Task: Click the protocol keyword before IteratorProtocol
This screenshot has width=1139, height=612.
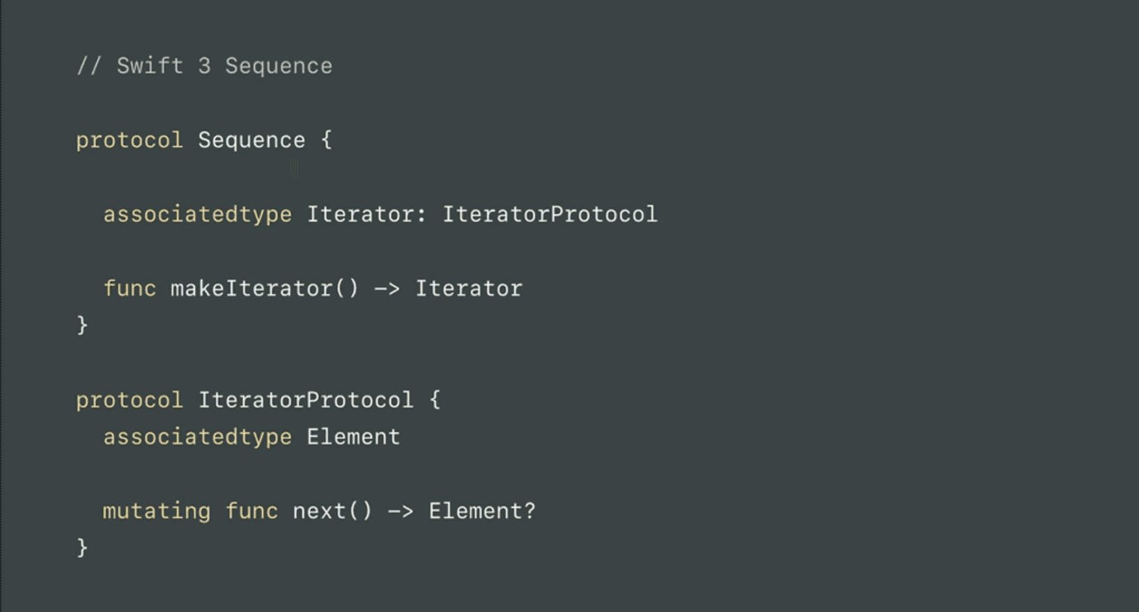Action: pos(129,400)
